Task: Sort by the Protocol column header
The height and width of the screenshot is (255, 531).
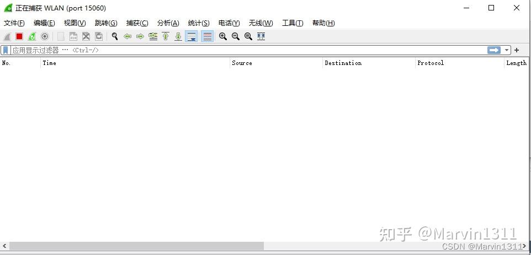Action: point(460,63)
